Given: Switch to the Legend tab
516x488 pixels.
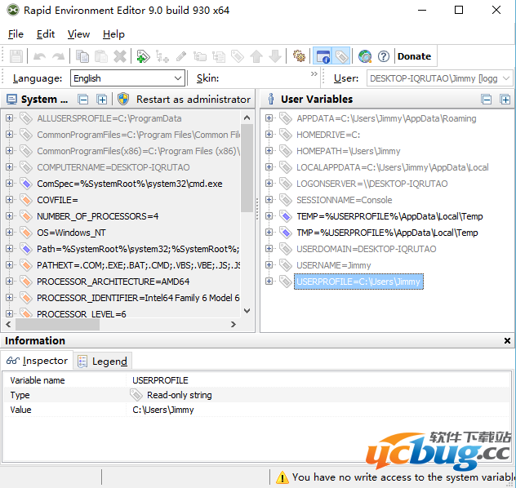Looking at the screenshot, I should pos(102,361).
